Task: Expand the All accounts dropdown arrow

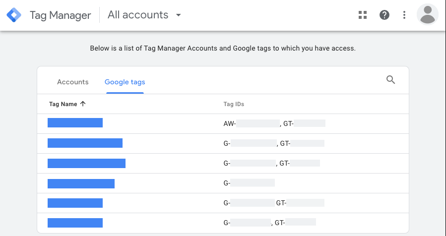Action: (179, 15)
